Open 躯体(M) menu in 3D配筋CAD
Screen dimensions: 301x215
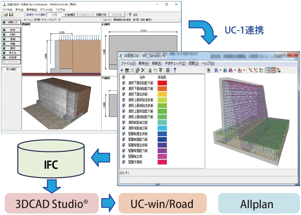(144, 63)
